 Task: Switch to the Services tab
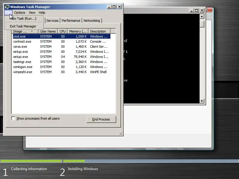click(x=52, y=21)
